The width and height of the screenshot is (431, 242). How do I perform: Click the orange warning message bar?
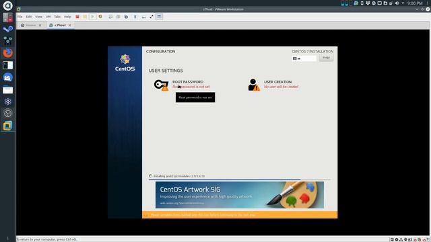click(240, 215)
